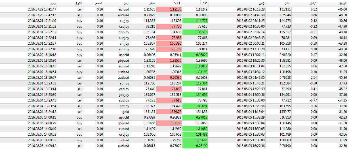Click the close time 2016.08.05 16:27:36

point(251,146)
